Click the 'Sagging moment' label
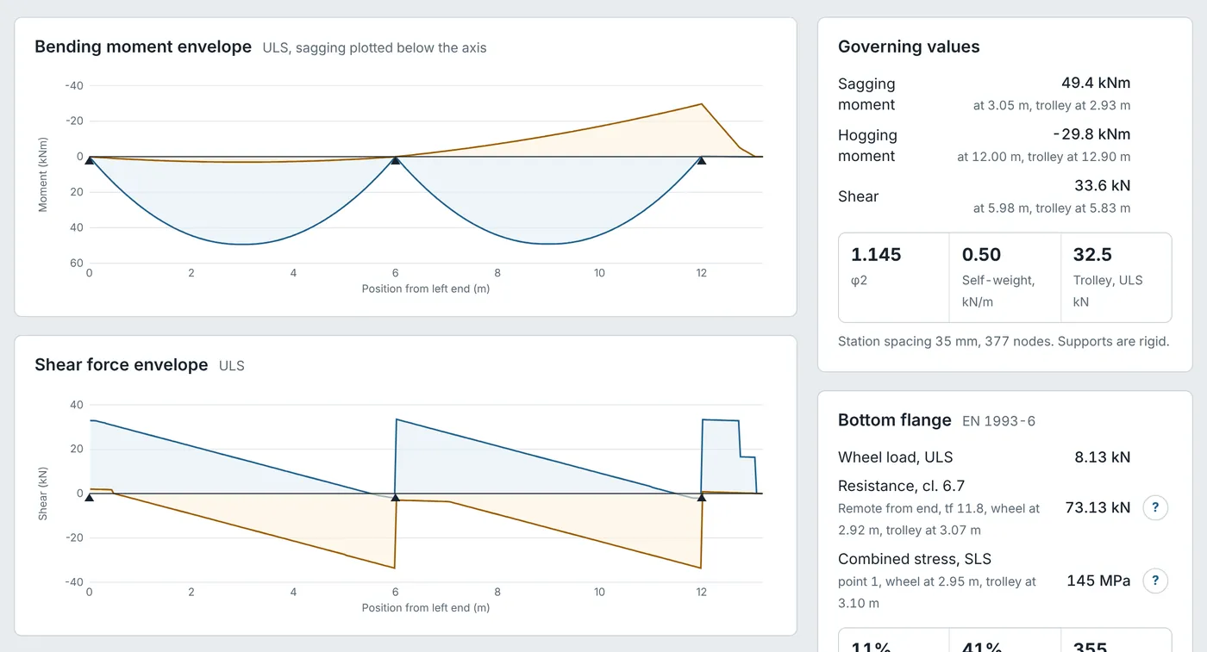Viewport: 1207px width, 652px height. pyautogui.click(x=866, y=94)
